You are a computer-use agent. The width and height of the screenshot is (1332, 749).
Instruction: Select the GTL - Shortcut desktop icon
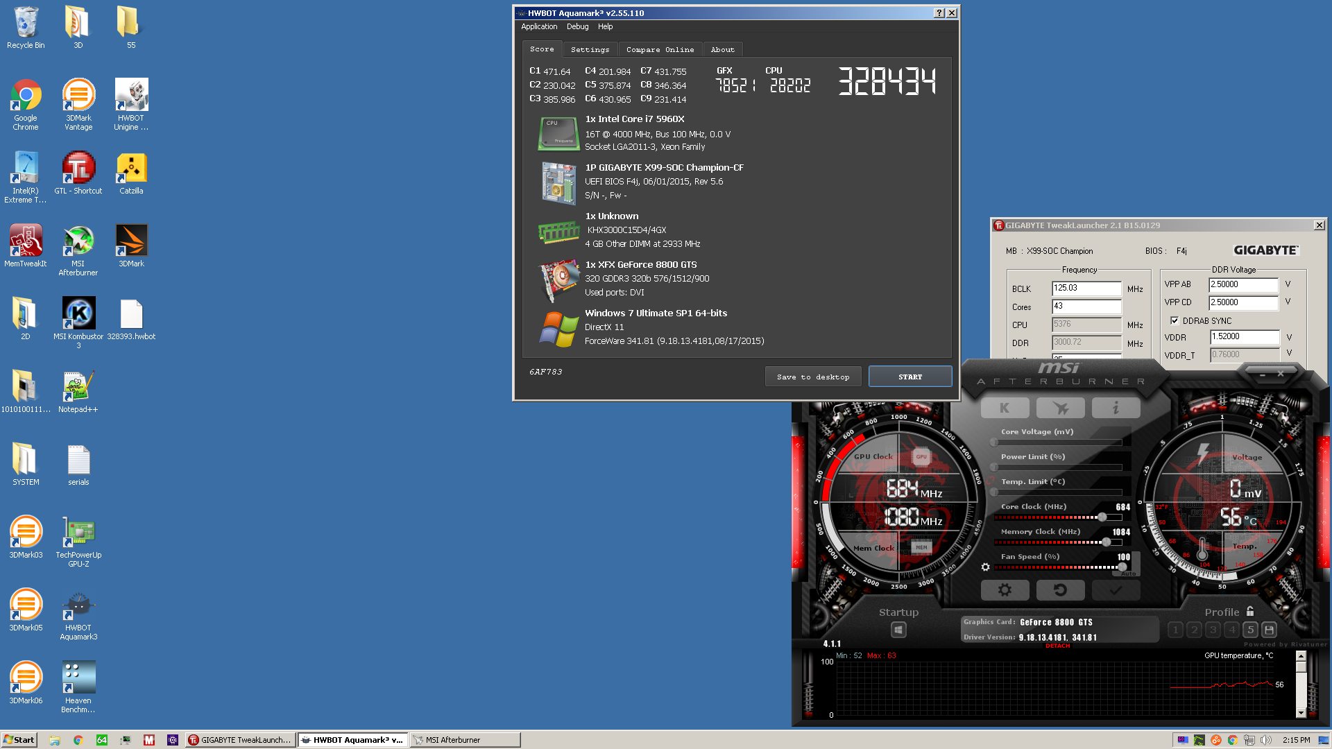click(x=78, y=173)
